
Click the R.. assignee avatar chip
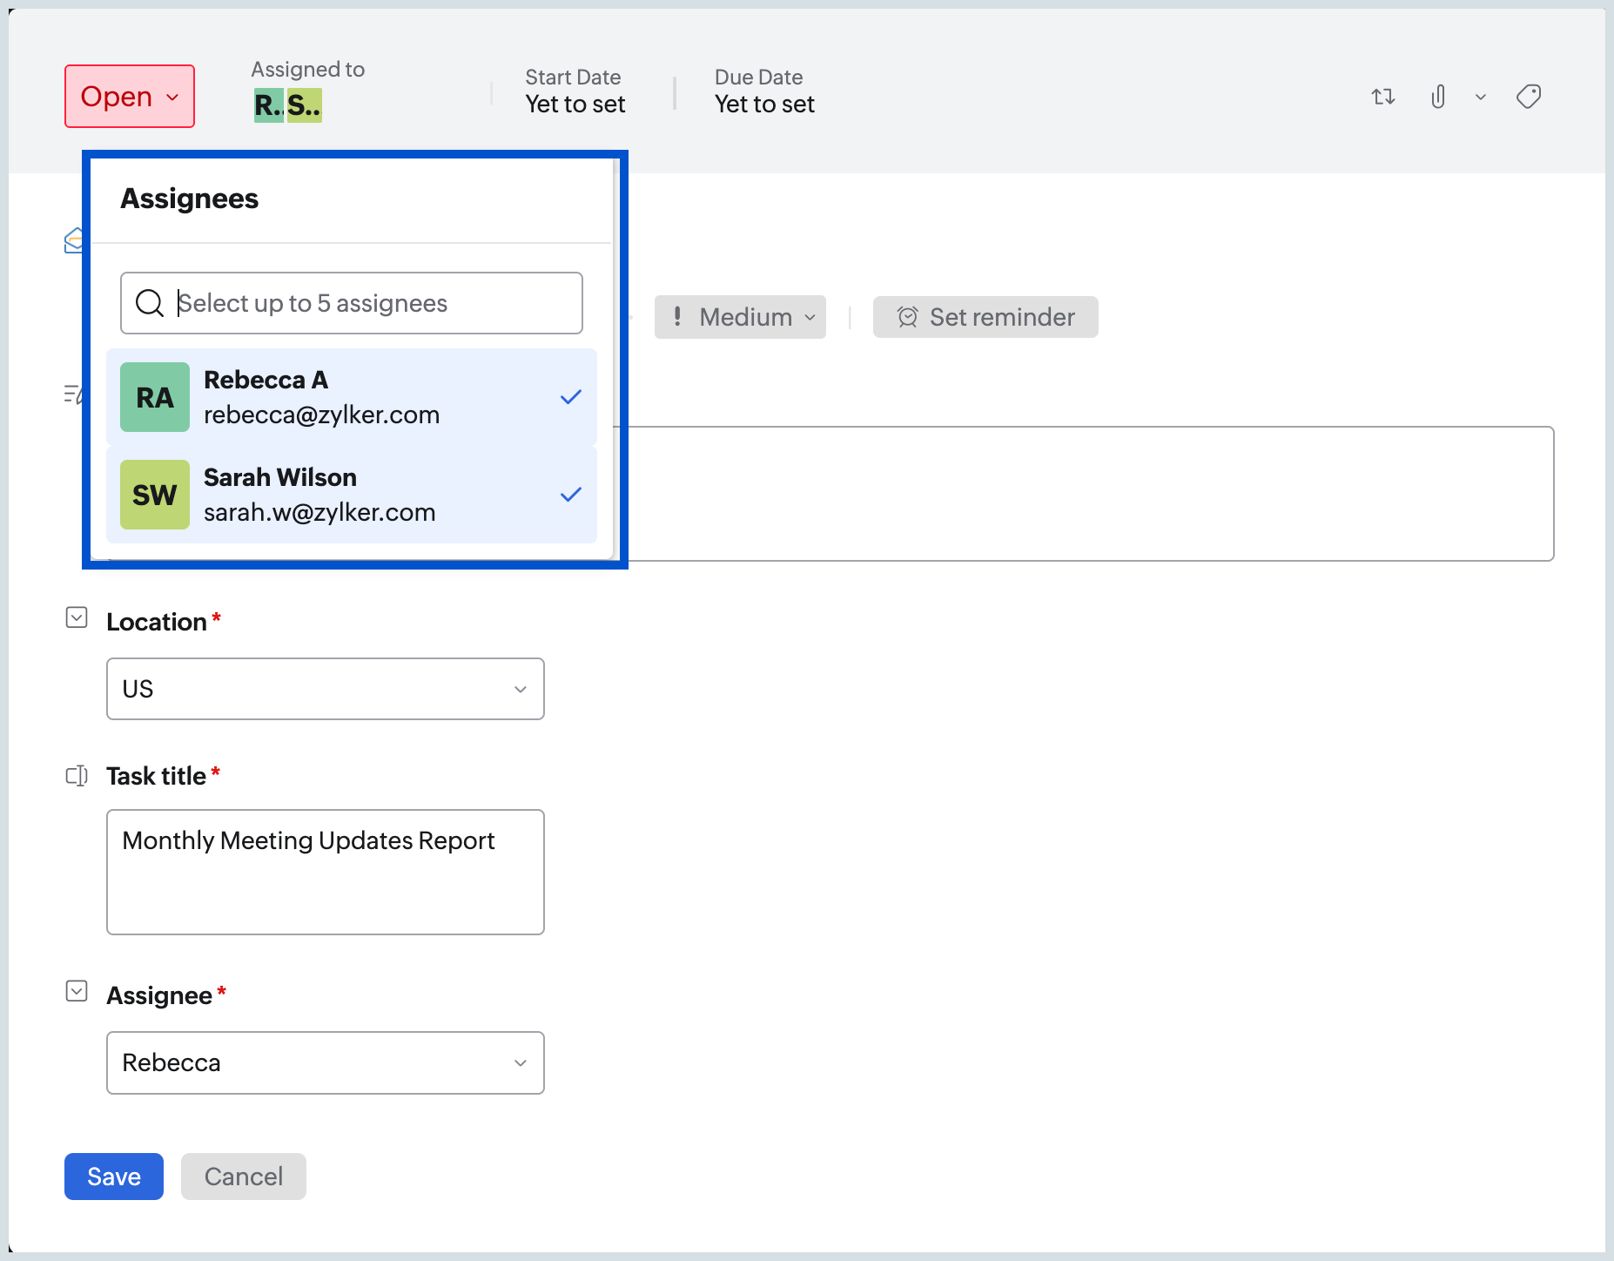[x=269, y=105]
